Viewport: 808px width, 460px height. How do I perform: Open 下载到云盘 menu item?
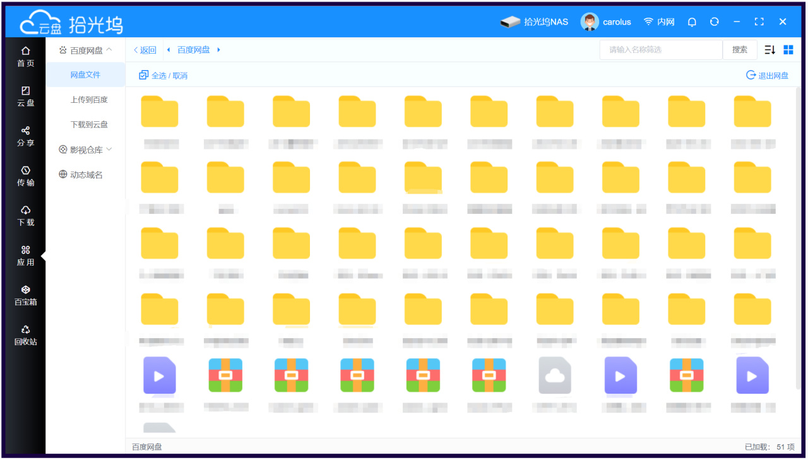tap(89, 124)
